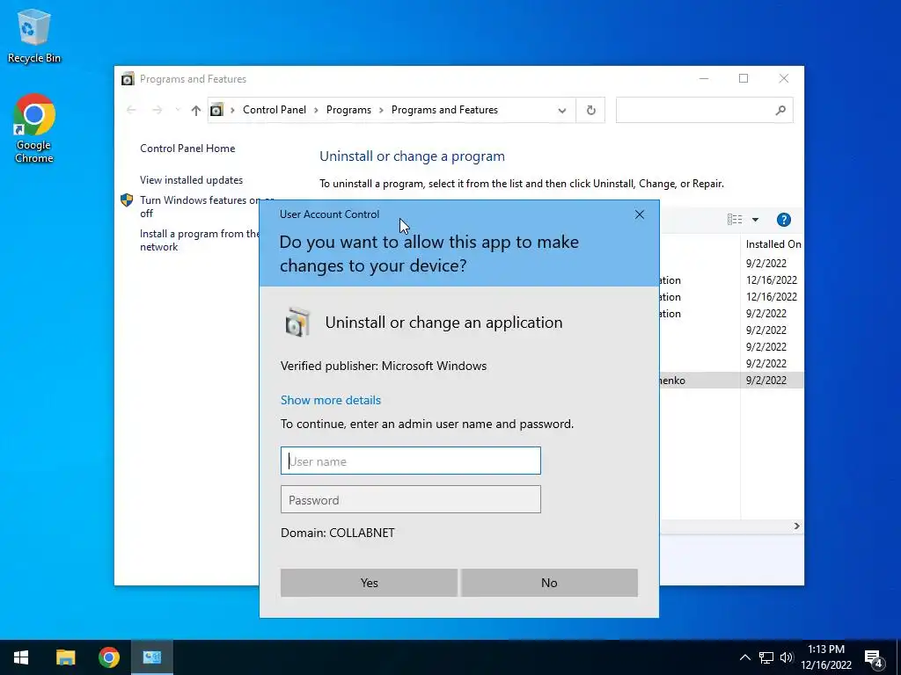
Task: Click the Programs and Features search box
Action: 705,110
